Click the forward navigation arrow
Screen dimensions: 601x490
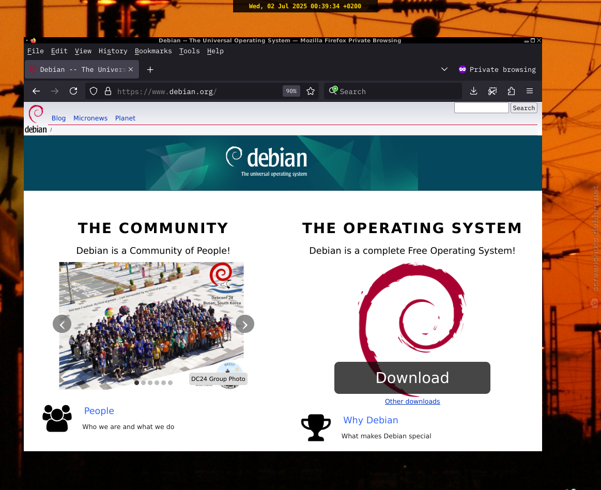55,91
